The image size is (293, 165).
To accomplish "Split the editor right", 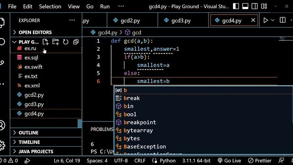I will pyautogui.click(x=282, y=20).
